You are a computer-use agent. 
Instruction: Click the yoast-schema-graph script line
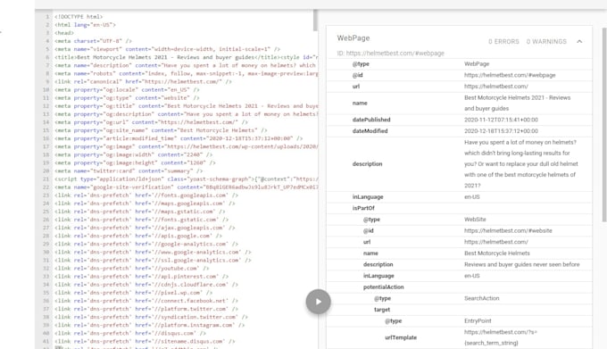187,179
